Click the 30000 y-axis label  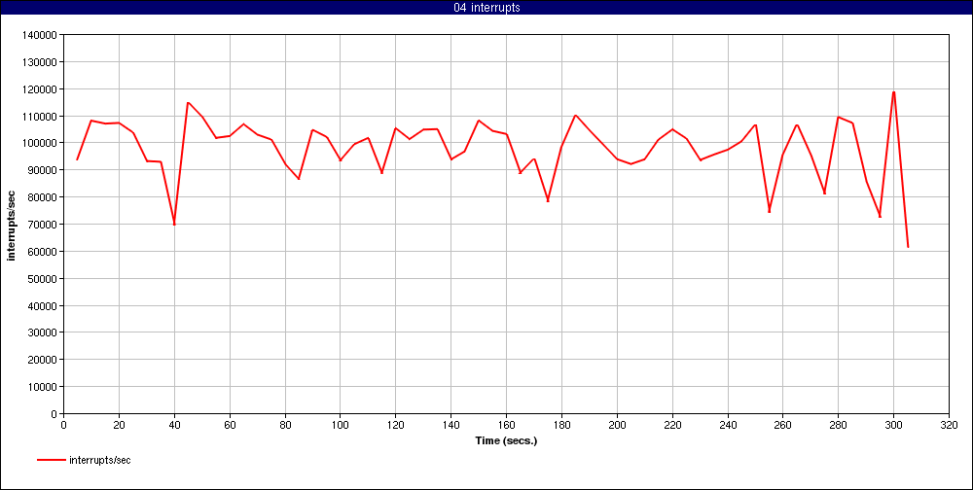click(42, 332)
